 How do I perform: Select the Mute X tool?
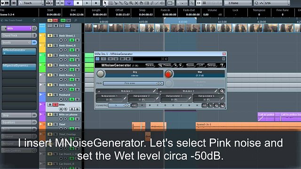click(x=136, y=3)
